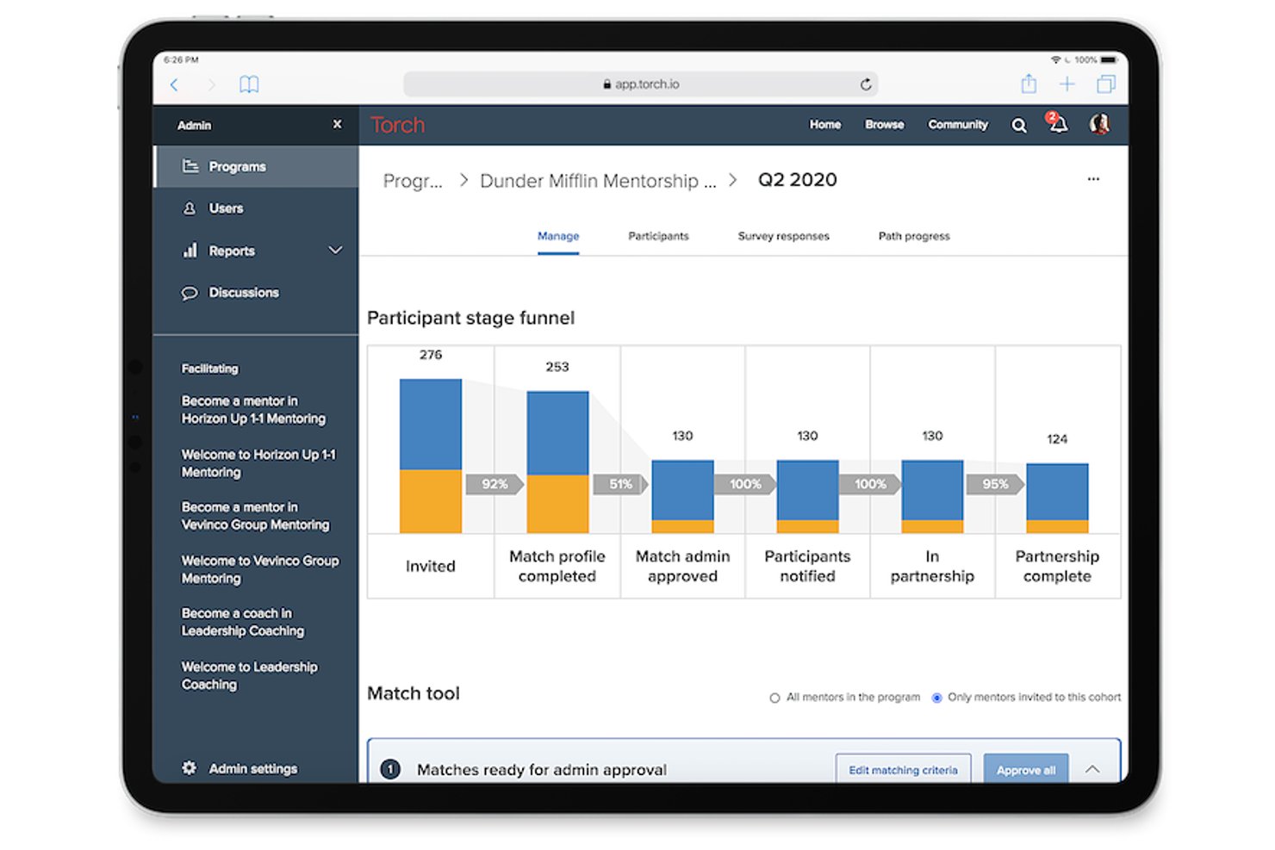Screen dimensions: 1275x850
Task: Open the three-dot more options menu
Action: tap(1093, 179)
